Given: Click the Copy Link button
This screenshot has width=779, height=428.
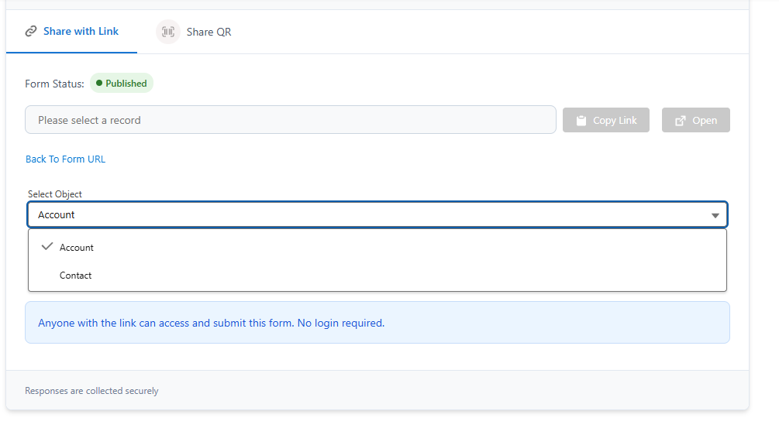Looking at the screenshot, I should (605, 120).
